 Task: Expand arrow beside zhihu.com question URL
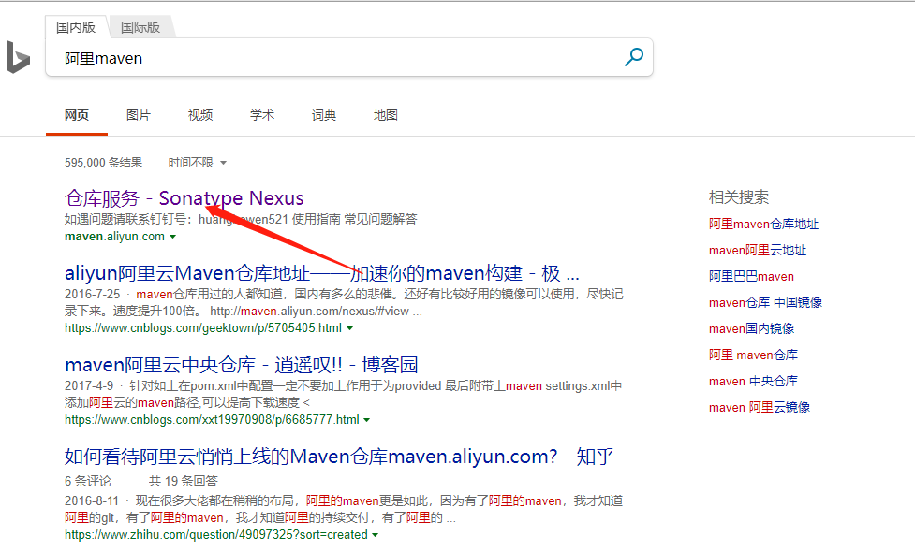[x=375, y=535]
